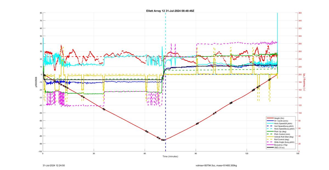Viewport: 329px width, 170px height.
Task: Click the "360" tick on heading axis
Action: coord(300,13)
